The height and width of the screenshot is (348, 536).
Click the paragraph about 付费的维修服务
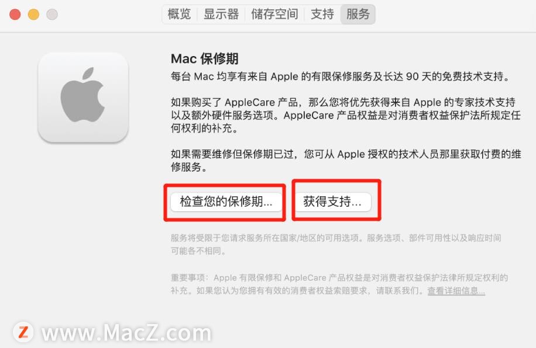coord(346,161)
